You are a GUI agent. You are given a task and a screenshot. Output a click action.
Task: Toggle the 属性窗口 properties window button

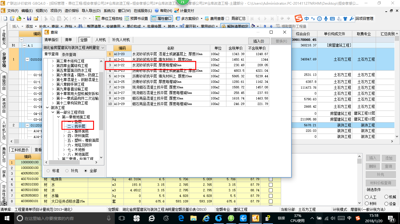(162, 18)
